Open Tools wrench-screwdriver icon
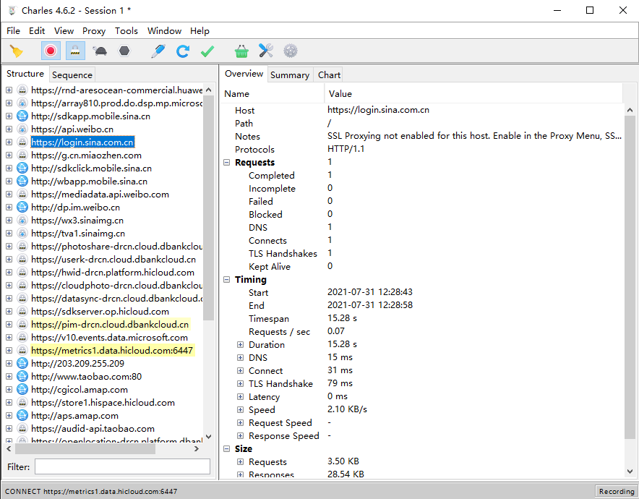The height and width of the screenshot is (499, 639). pos(266,51)
